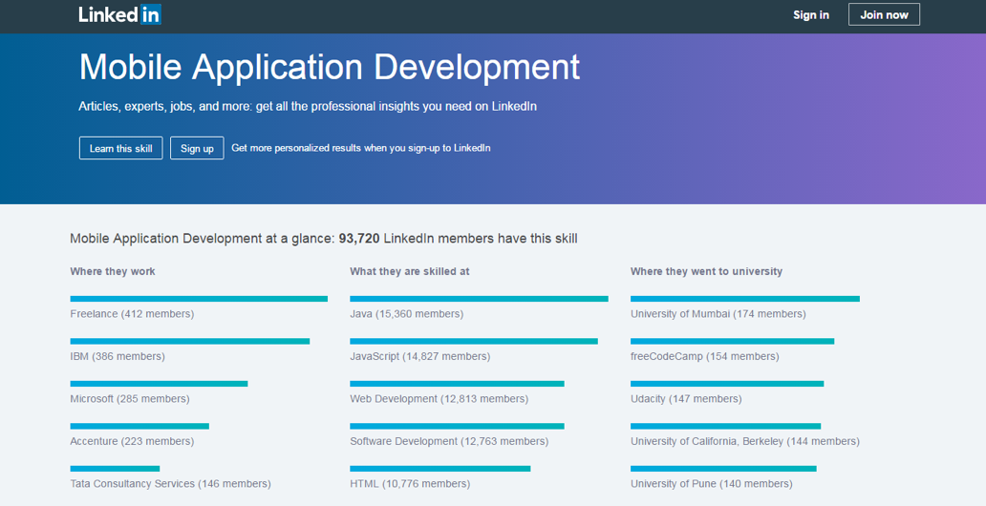This screenshot has width=986, height=506.
Task: Select Web Development skill entry
Action: (x=439, y=399)
